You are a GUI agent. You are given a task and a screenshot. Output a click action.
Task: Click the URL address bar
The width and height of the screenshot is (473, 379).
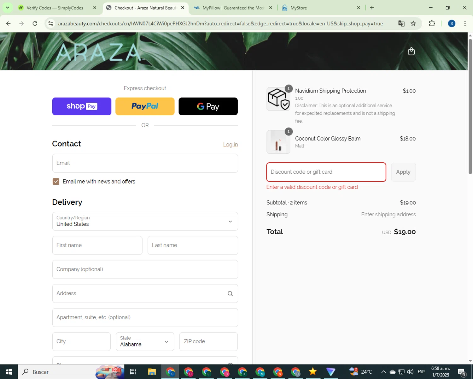[221, 24]
